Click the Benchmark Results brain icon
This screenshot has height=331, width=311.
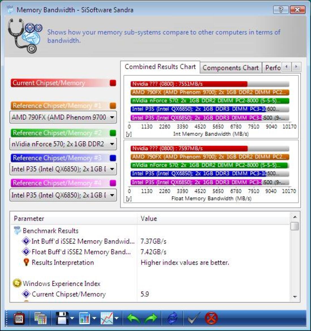pyautogui.click(x=17, y=230)
